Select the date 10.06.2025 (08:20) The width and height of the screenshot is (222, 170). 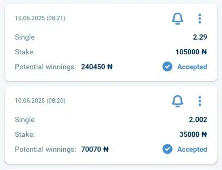[x=40, y=101]
